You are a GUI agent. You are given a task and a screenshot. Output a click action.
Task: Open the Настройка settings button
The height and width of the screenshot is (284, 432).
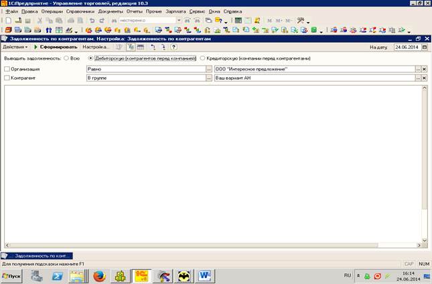[x=96, y=47]
